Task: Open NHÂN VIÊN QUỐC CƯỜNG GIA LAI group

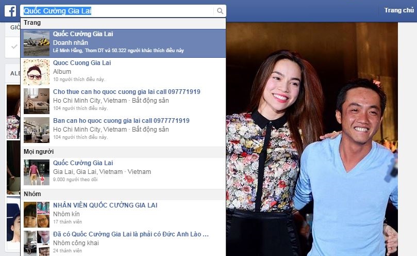Action: (123, 214)
